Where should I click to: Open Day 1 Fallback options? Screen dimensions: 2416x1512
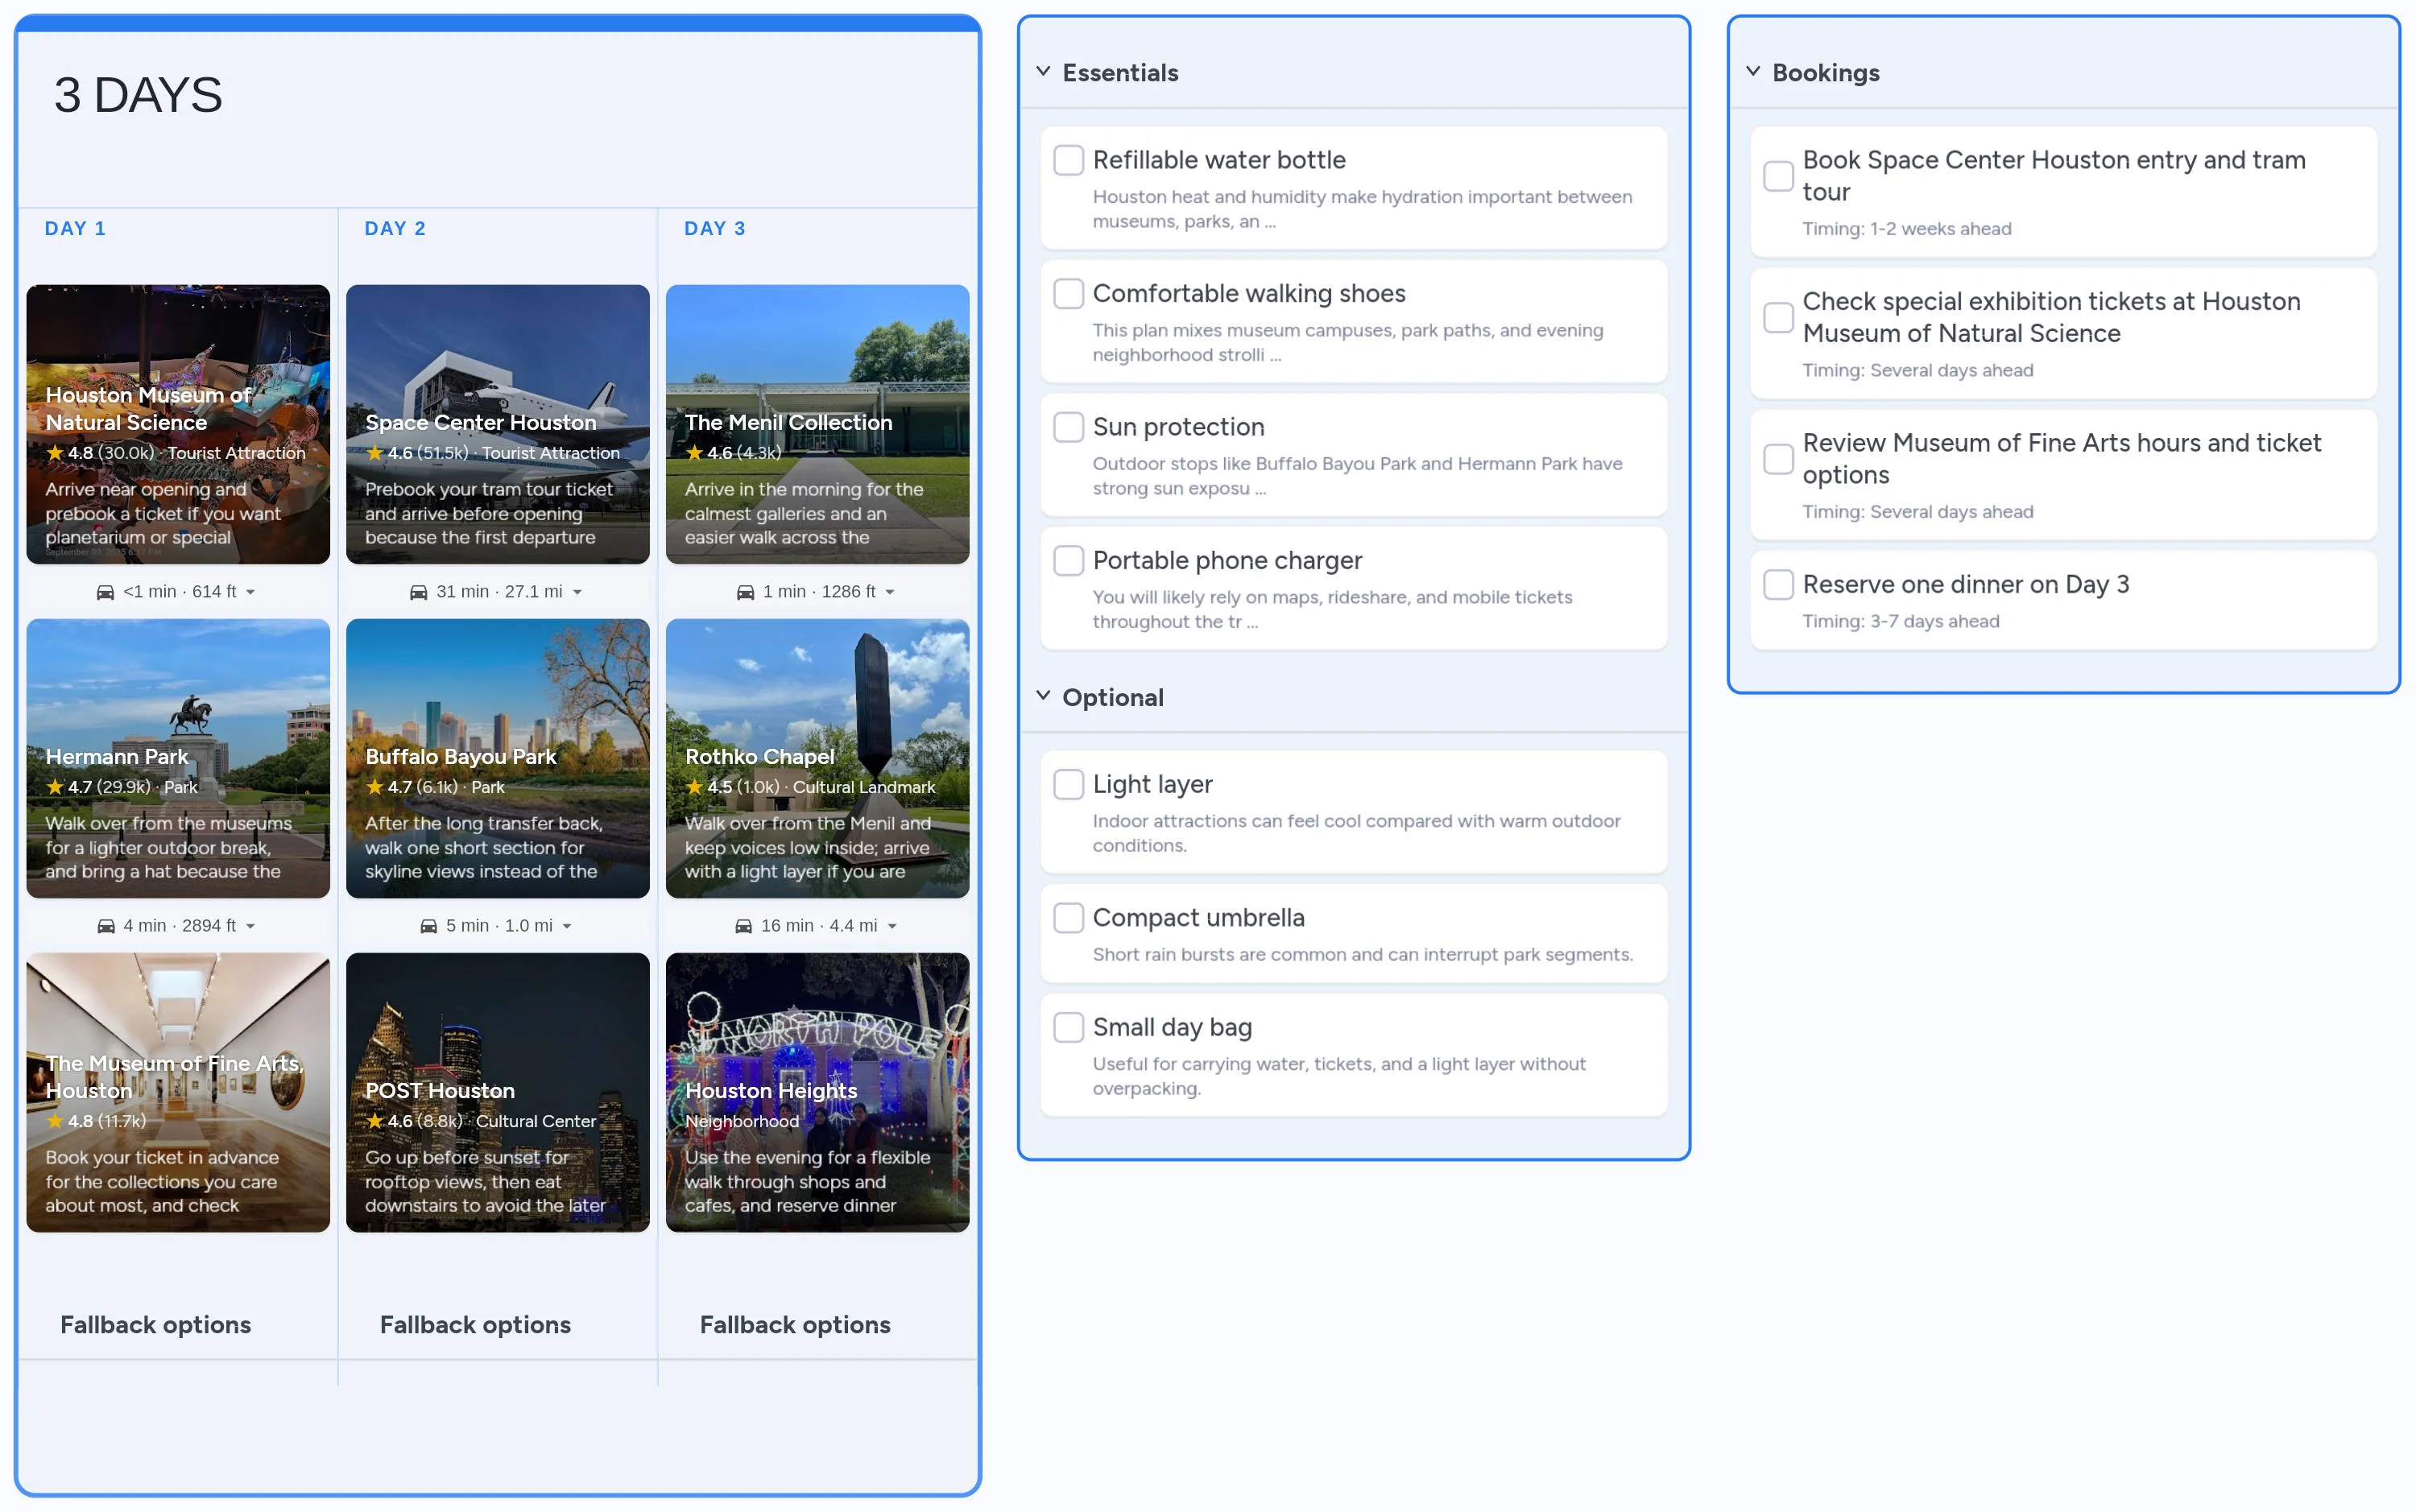click(155, 1324)
